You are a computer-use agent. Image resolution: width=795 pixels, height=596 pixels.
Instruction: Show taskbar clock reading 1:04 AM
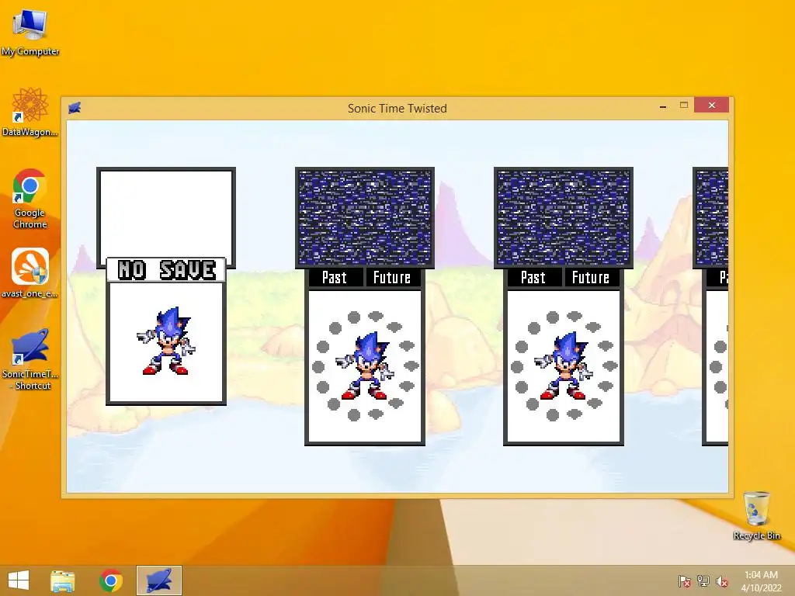tap(761, 580)
